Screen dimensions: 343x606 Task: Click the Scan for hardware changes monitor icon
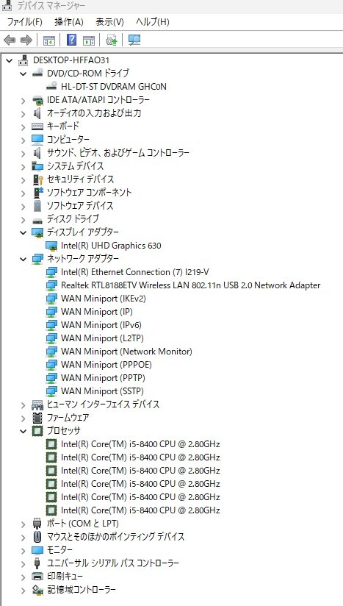click(134, 40)
